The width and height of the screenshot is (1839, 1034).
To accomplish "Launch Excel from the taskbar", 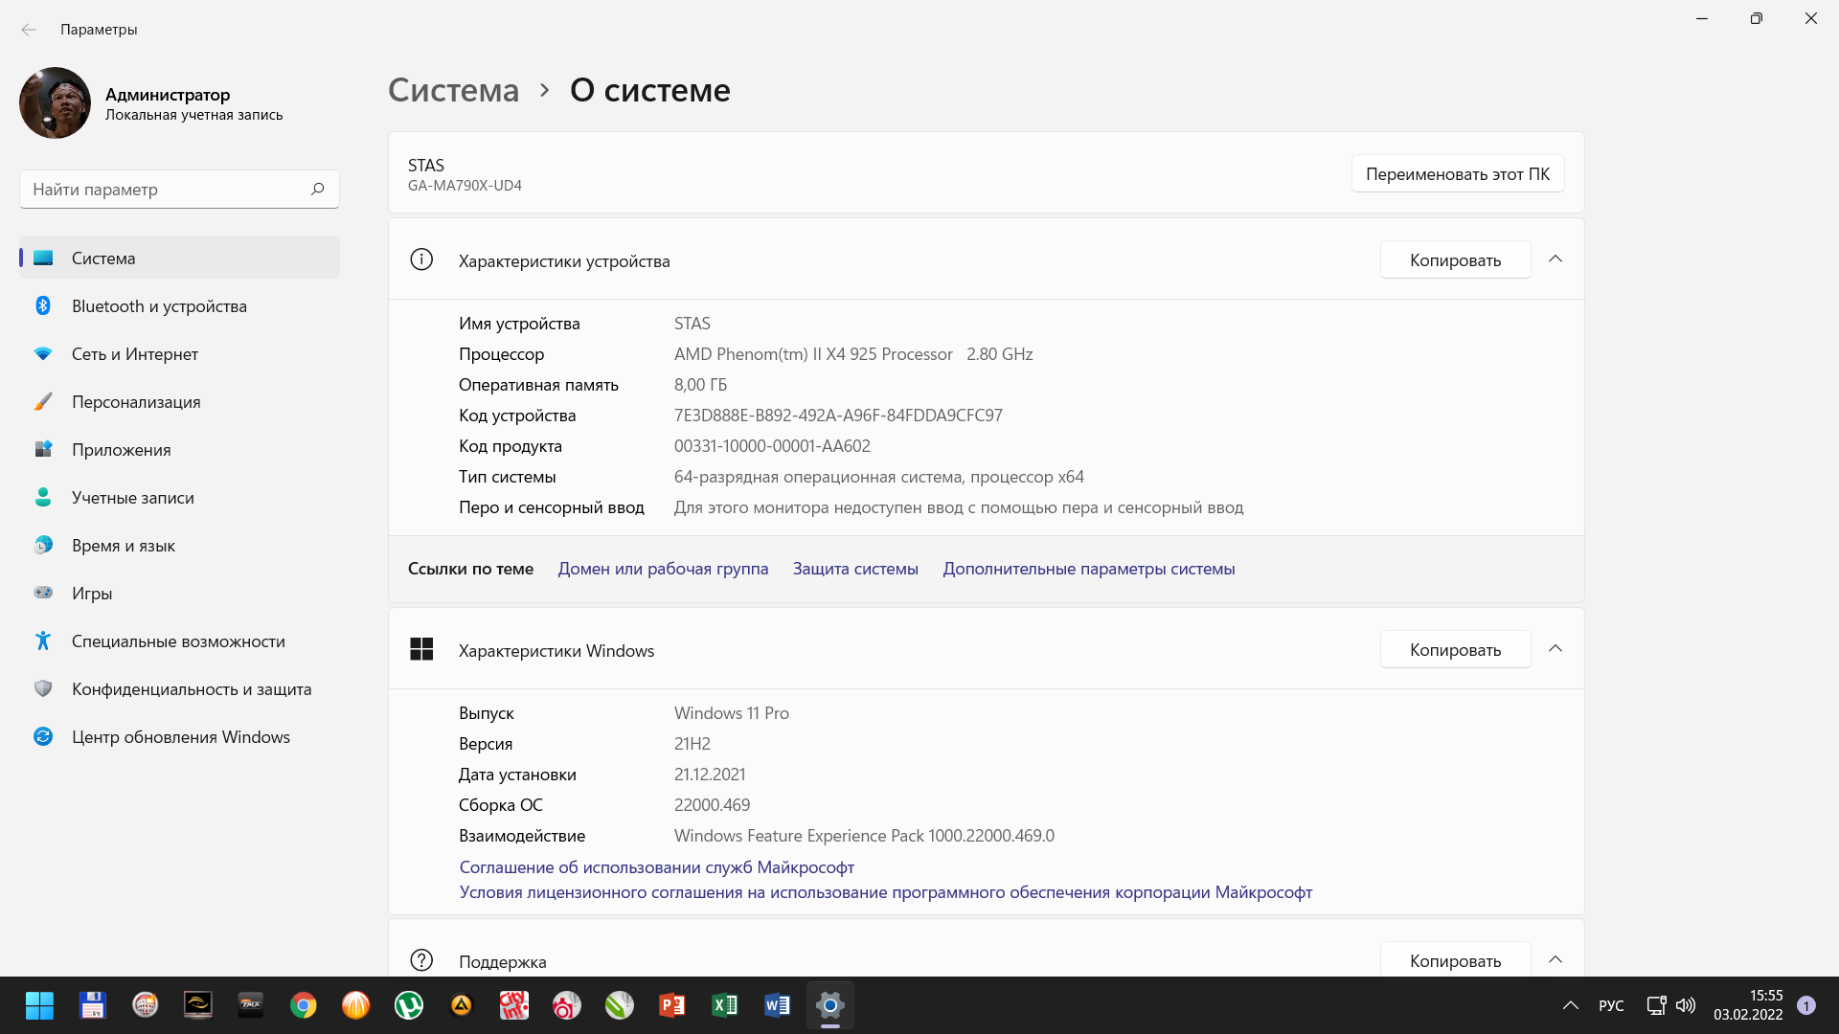I will click(724, 1005).
